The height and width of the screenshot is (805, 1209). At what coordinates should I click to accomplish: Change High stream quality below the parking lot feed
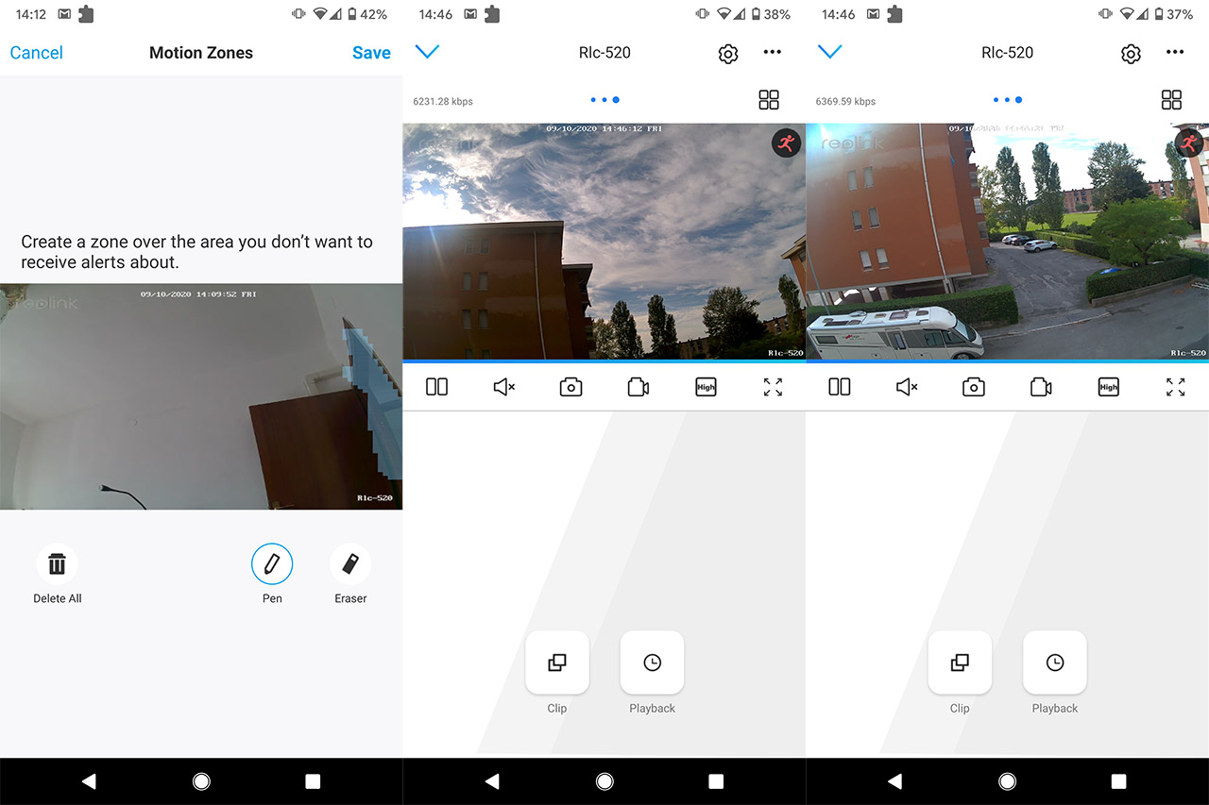click(1108, 387)
